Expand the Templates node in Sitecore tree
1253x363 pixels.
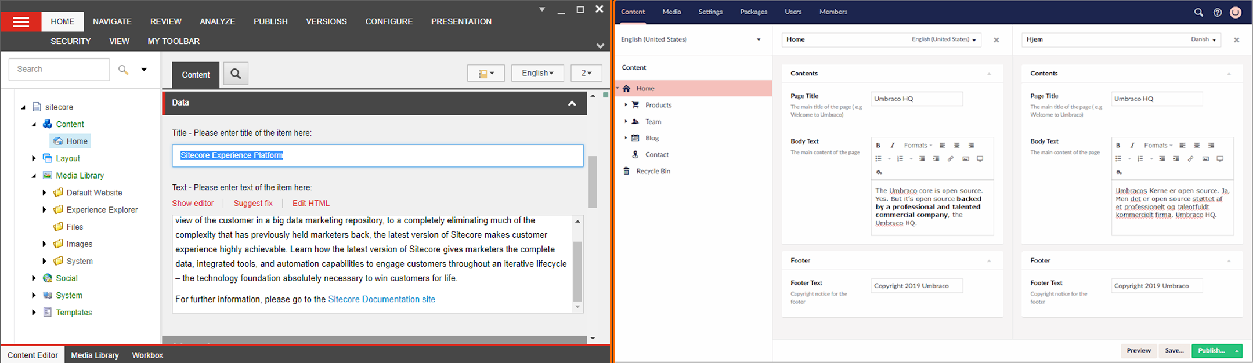click(34, 313)
